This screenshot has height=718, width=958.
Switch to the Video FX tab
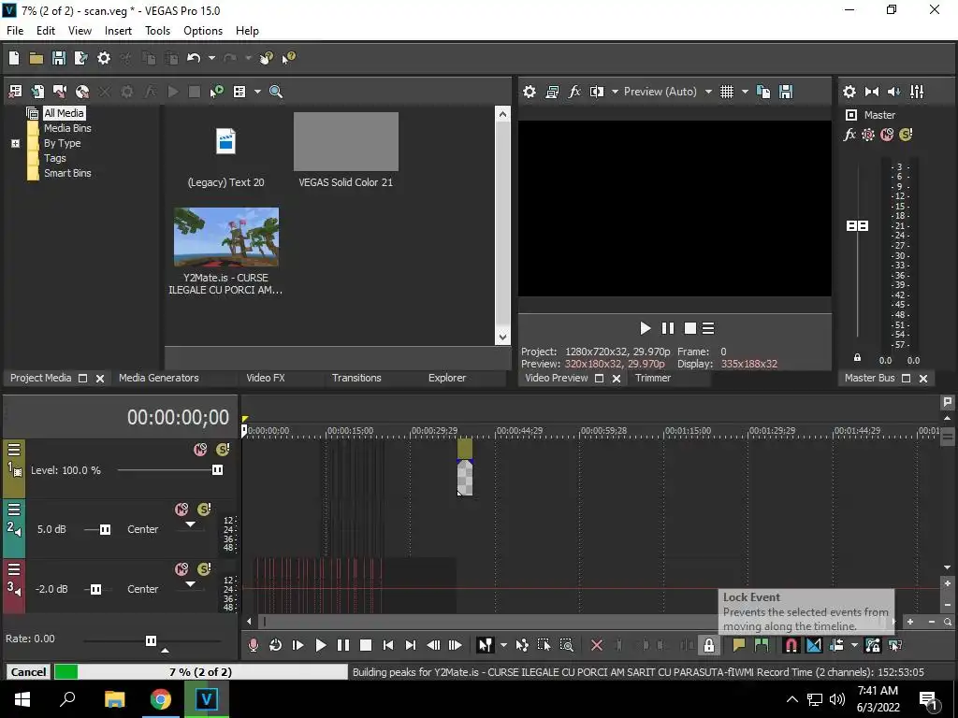coord(265,378)
